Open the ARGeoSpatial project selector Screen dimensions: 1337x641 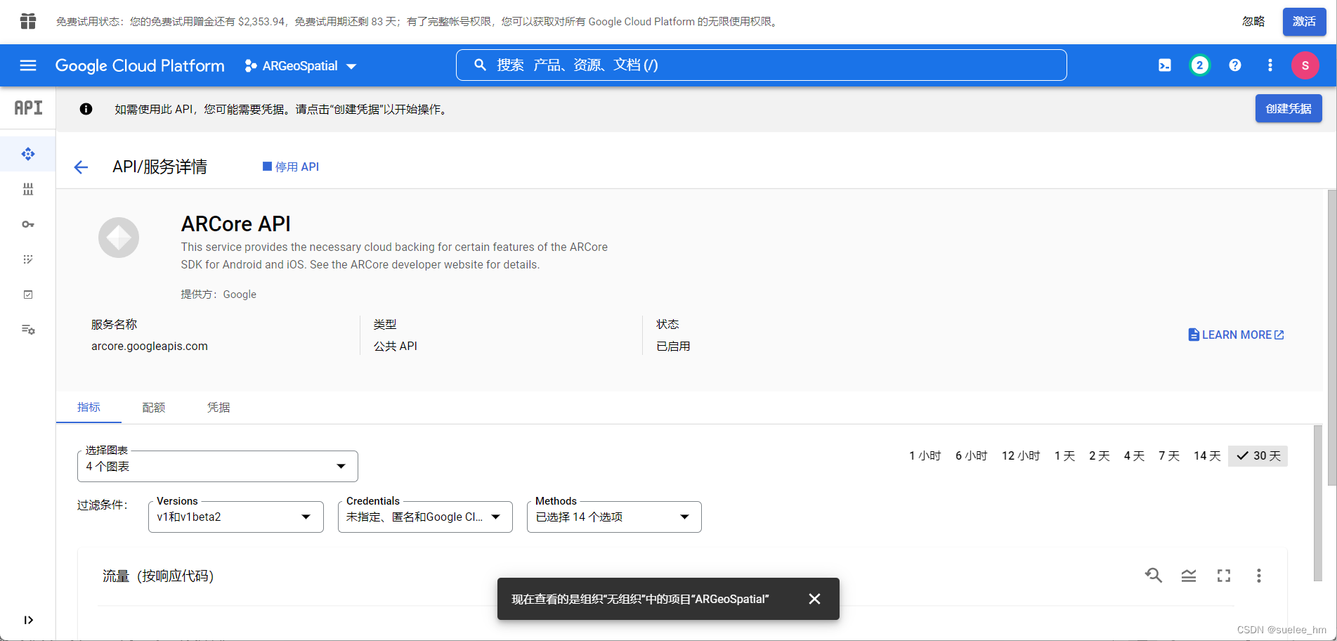pyautogui.click(x=301, y=66)
